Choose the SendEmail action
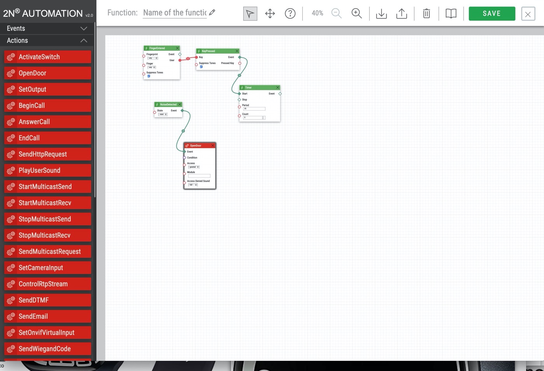 tap(48, 317)
